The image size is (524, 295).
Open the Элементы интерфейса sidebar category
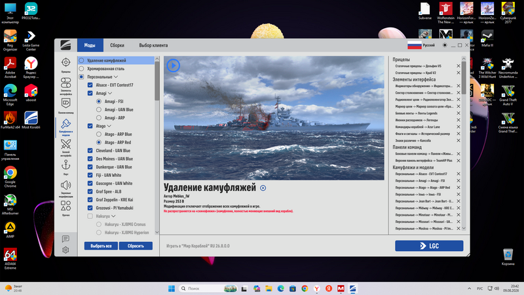[66, 86]
